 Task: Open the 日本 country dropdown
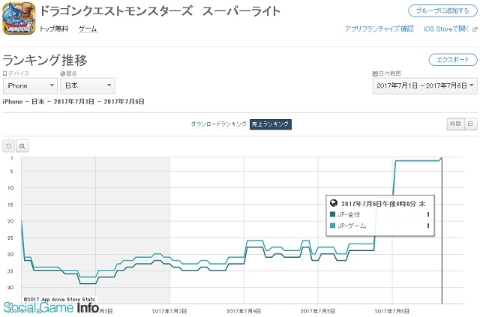pos(88,85)
